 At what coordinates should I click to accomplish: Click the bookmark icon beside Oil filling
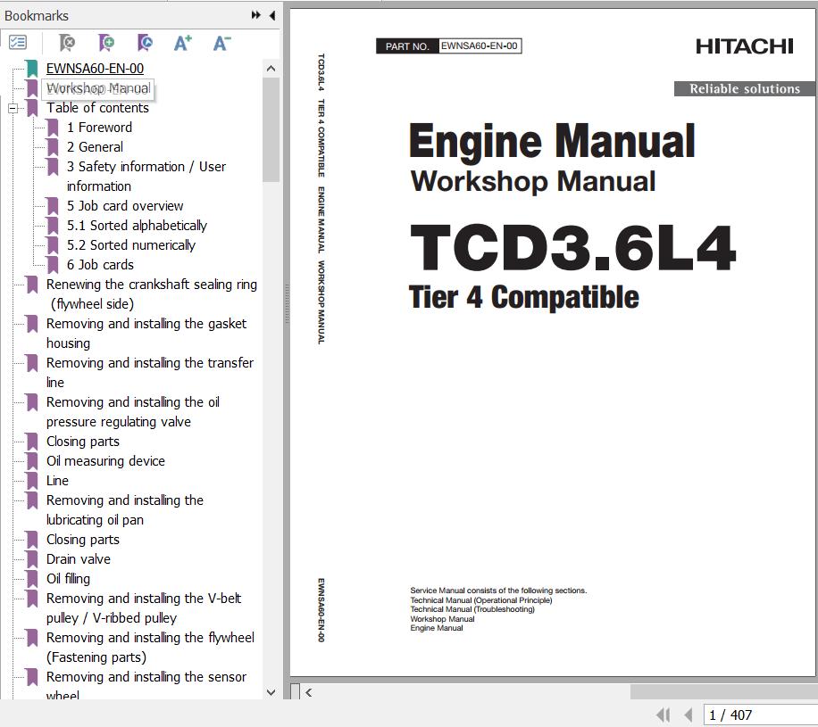coord(32,579)
